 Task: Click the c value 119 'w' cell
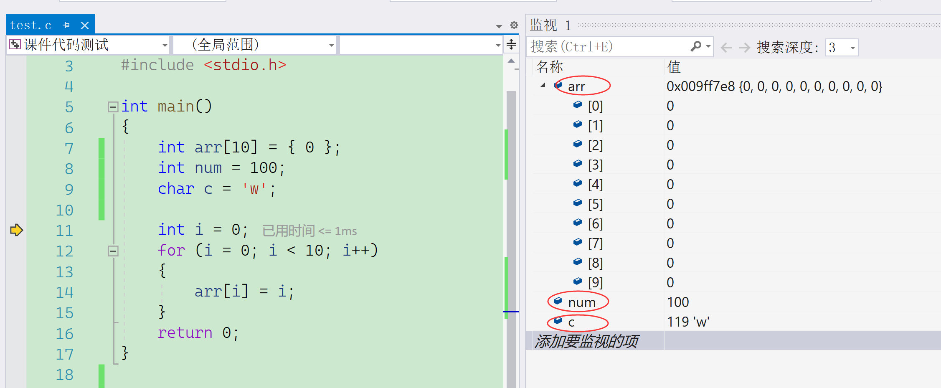[x=803, y=322]
